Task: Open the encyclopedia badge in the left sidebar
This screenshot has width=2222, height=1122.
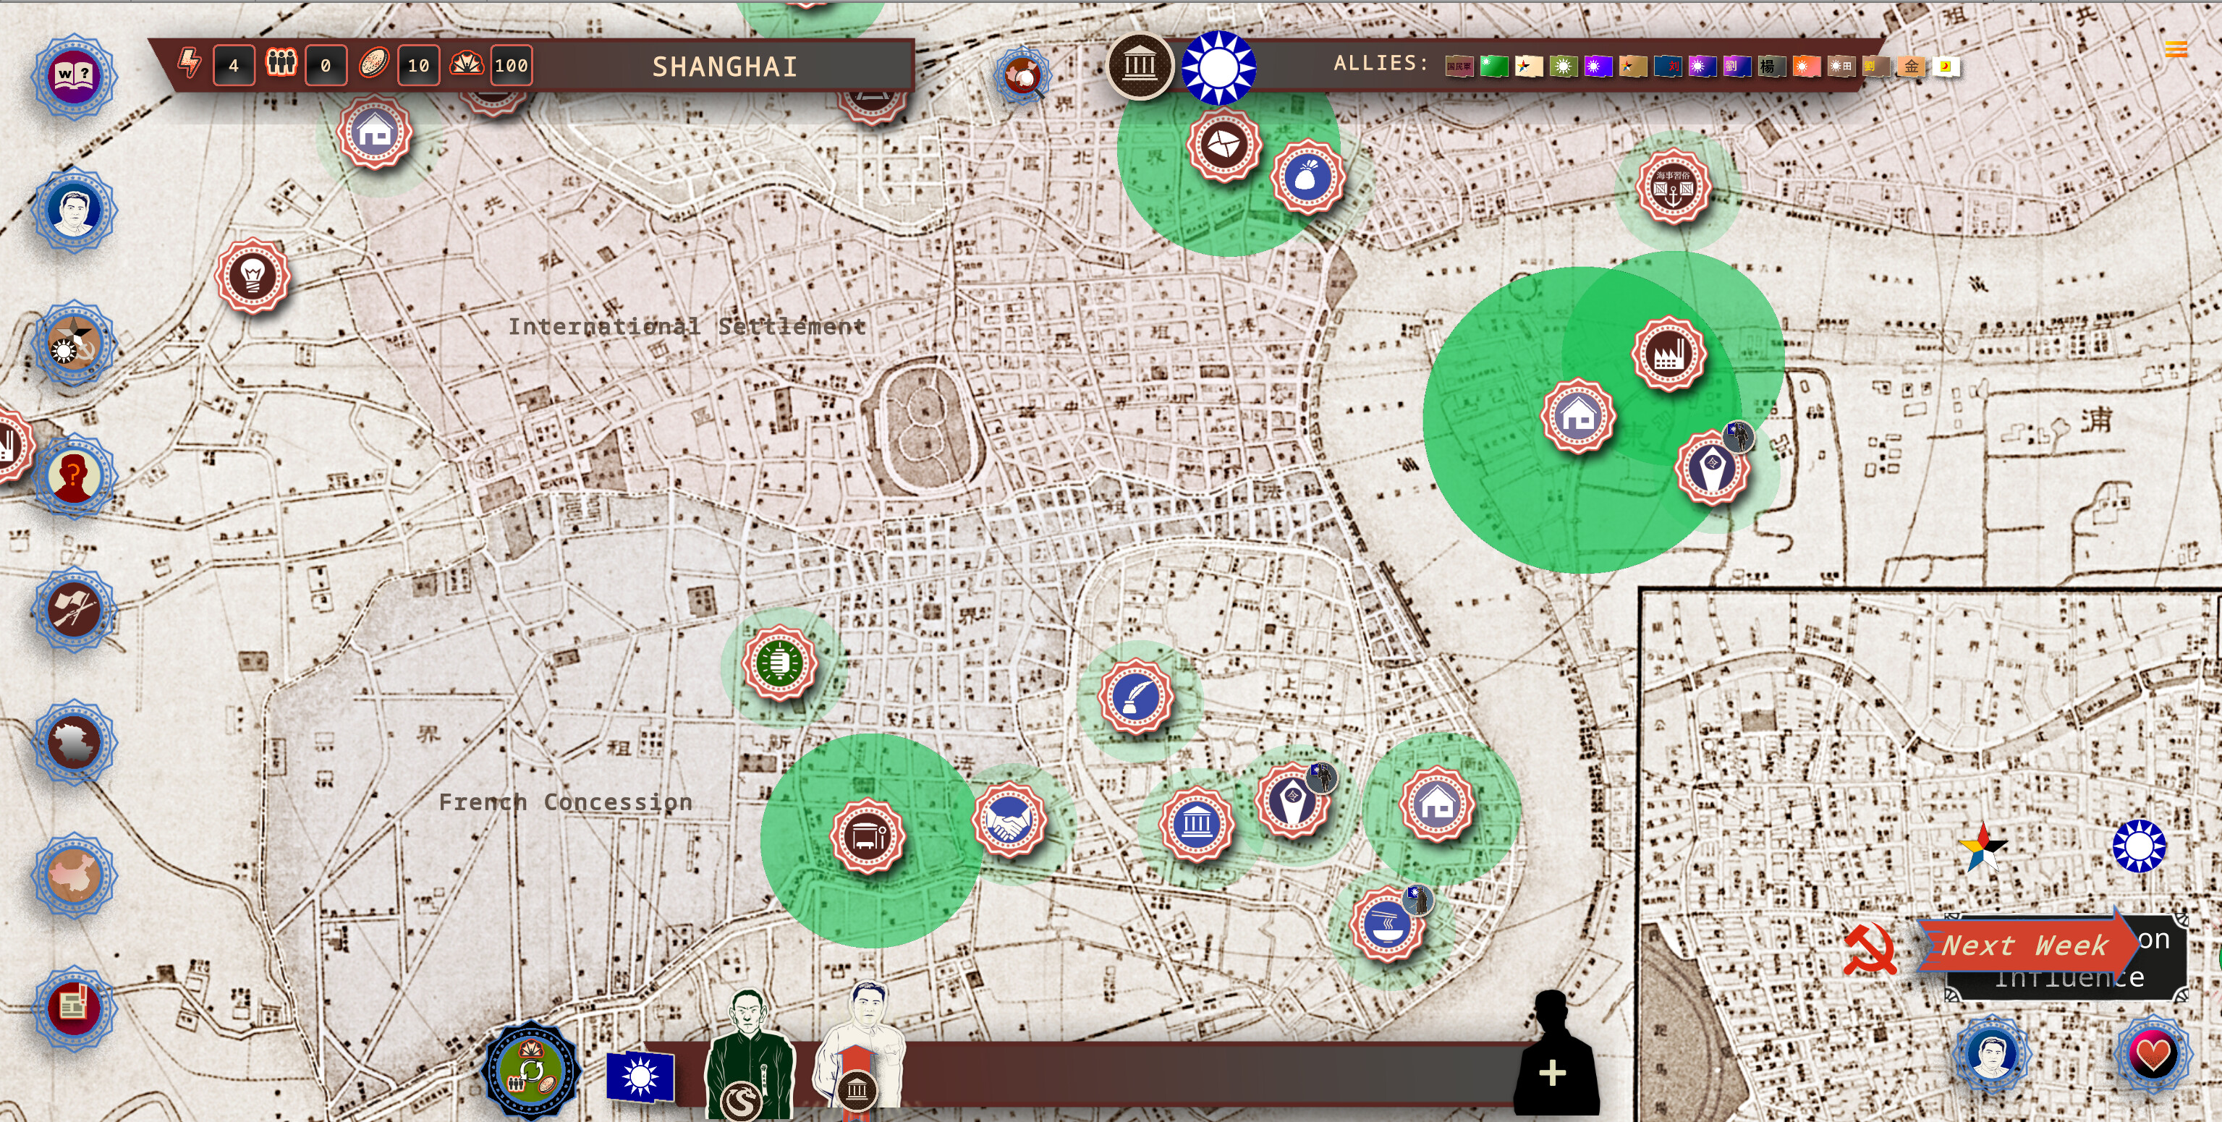Action: [76, 76]
